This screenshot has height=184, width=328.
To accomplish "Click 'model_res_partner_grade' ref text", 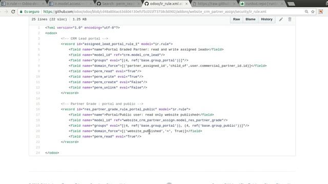I will coord(199,120).
